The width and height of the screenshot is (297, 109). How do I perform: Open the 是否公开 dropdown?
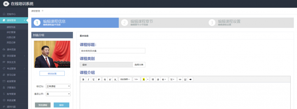coord(58,94)
